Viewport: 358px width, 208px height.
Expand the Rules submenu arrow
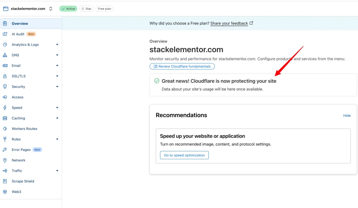click(x=57, y=139)
